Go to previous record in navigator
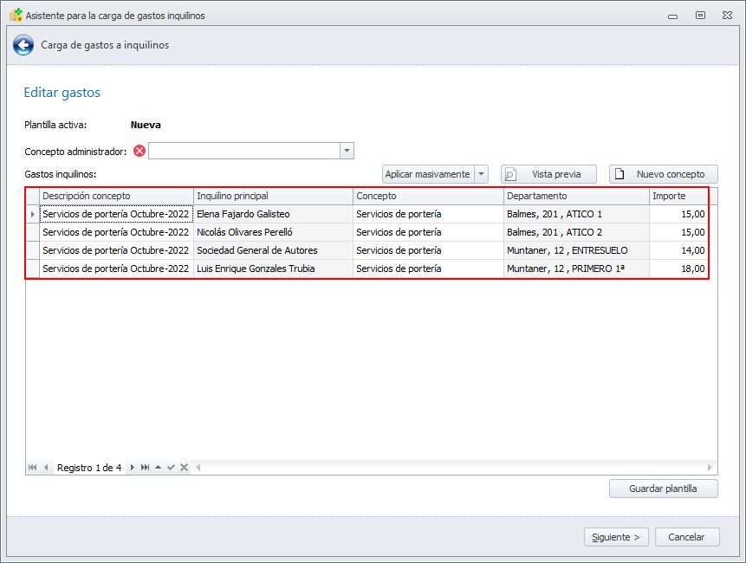The image size is (746, 563). pos(46,468)
